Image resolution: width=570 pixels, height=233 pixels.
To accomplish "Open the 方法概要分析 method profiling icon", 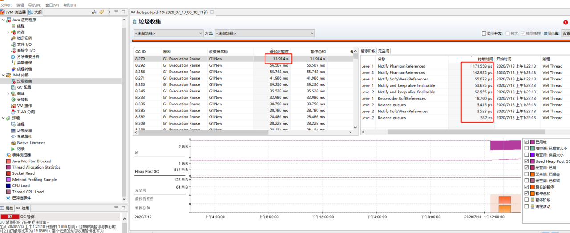I will tap(13, 56).
